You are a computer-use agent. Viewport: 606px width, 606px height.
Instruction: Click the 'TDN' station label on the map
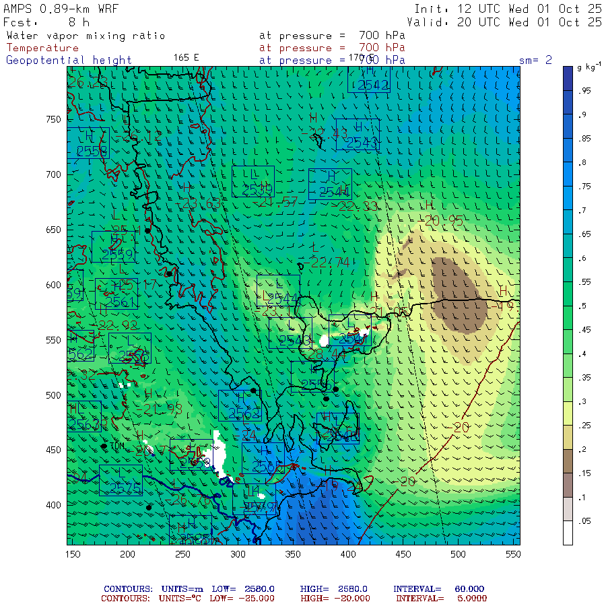pyautogui.click(x=117, y=446)
